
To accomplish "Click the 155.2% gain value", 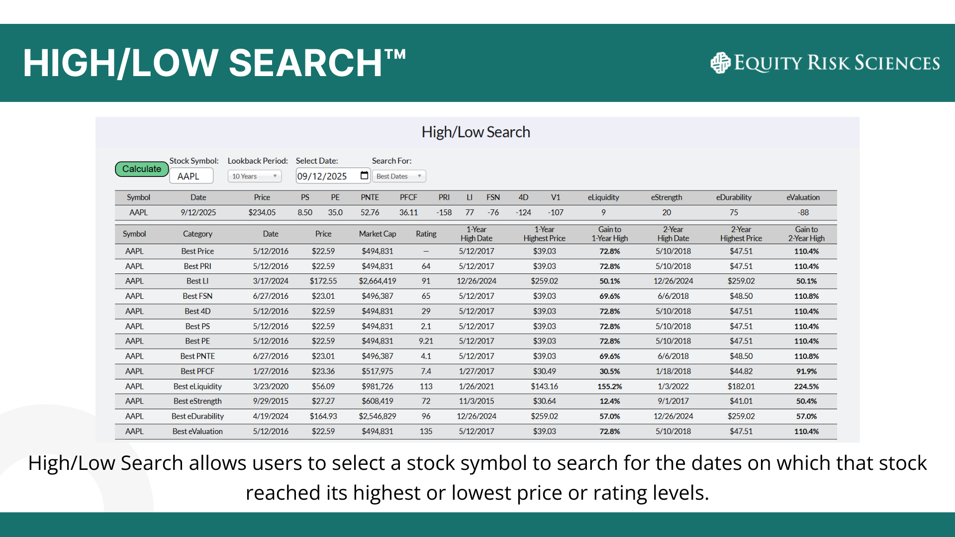I will (x=610, y=386).
